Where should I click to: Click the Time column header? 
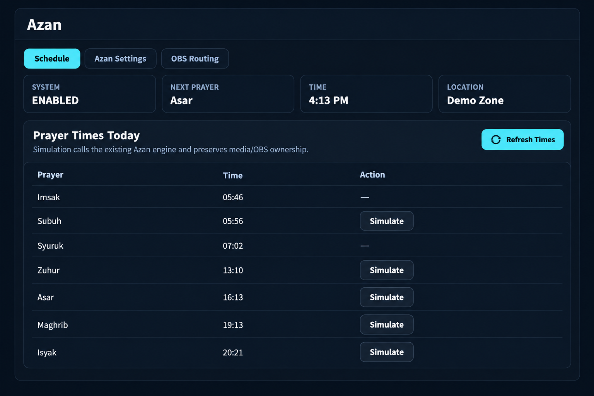click(x=233, y=176)
